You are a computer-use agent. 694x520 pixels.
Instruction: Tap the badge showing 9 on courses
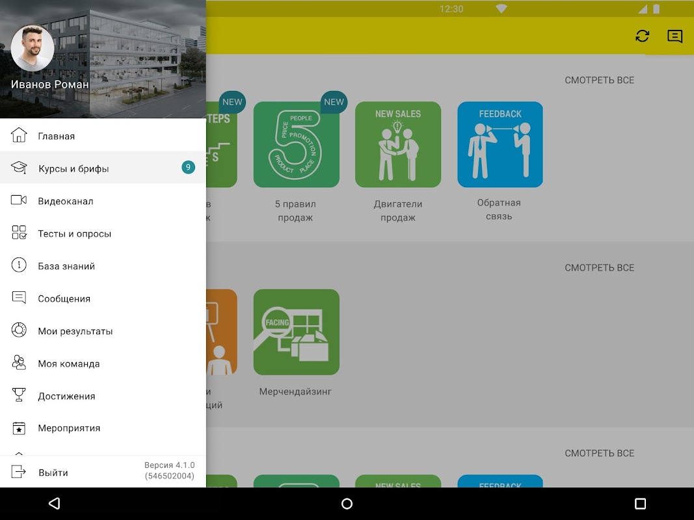pyautogui.click(x=188, y=167)
